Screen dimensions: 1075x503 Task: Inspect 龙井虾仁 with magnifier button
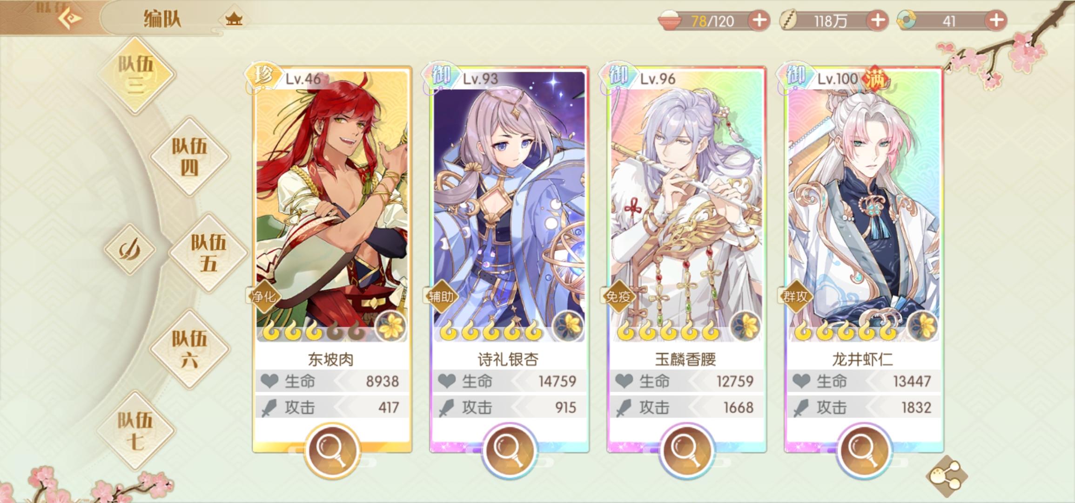click(x=863, y=450)
